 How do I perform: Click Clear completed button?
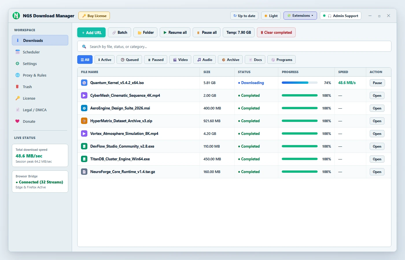pyautogui.click(x=276, y=32)
